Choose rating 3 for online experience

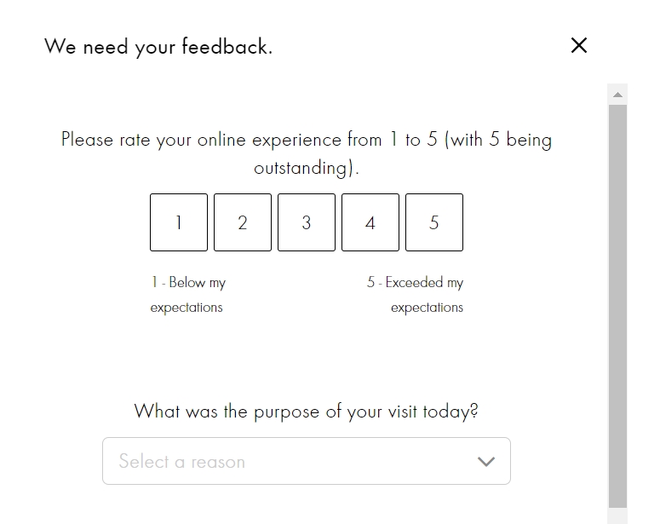tap(307, 222)
